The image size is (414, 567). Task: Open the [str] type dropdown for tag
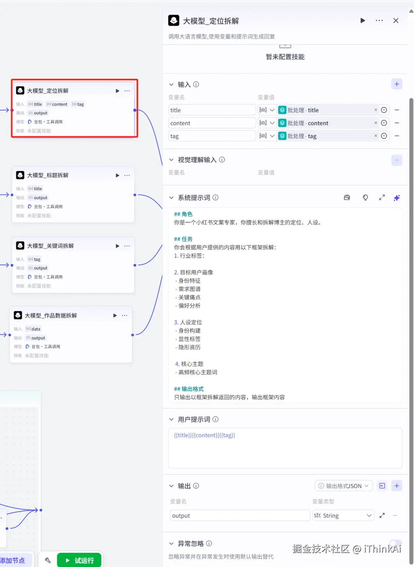click(267, 135)
